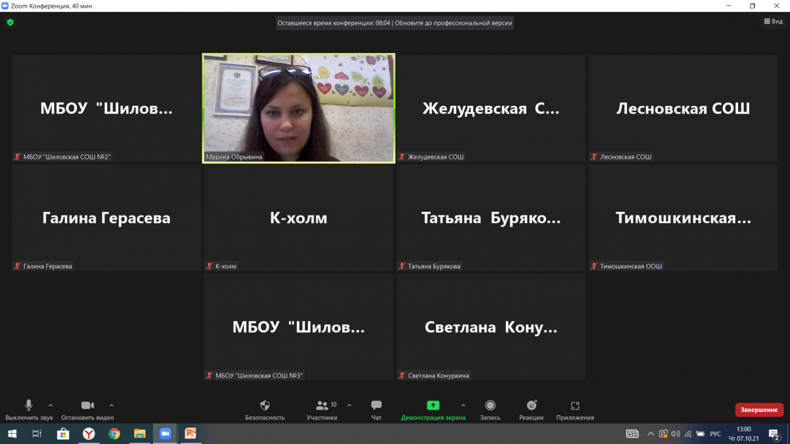Open the Reactions (Реакции) smiley icon
This screenshot has height=444, width=790.
531,406
